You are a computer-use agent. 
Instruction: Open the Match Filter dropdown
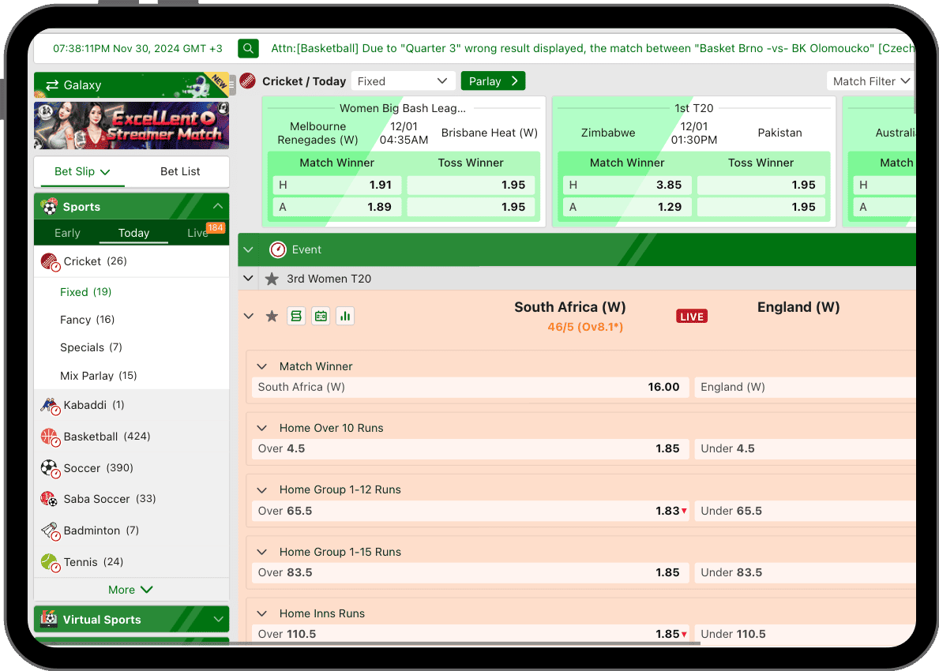871,81
